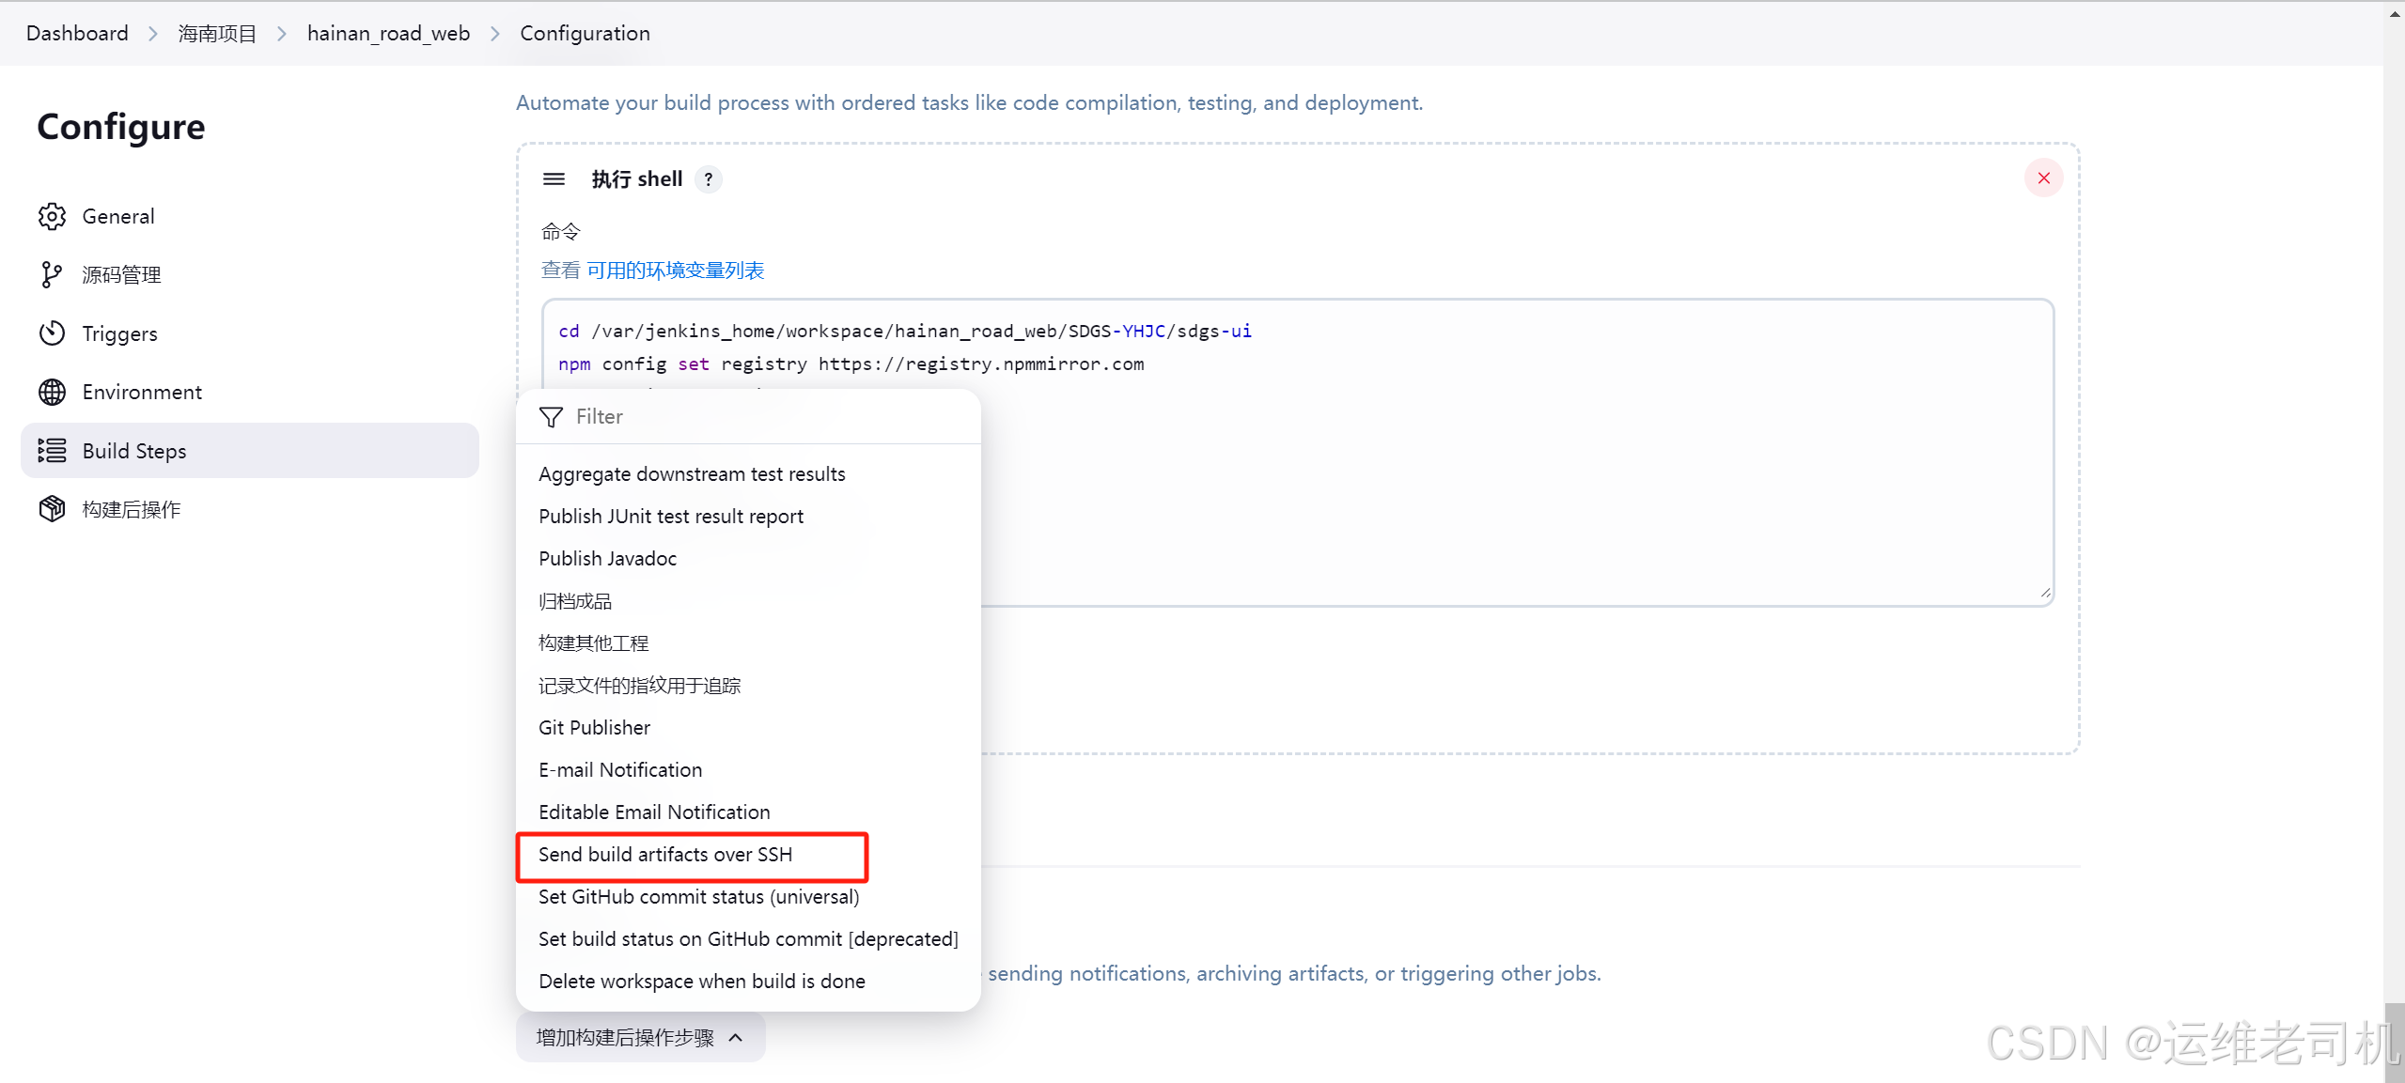
Task: Open help for 执行 shell step
Action: coord(709,178)
